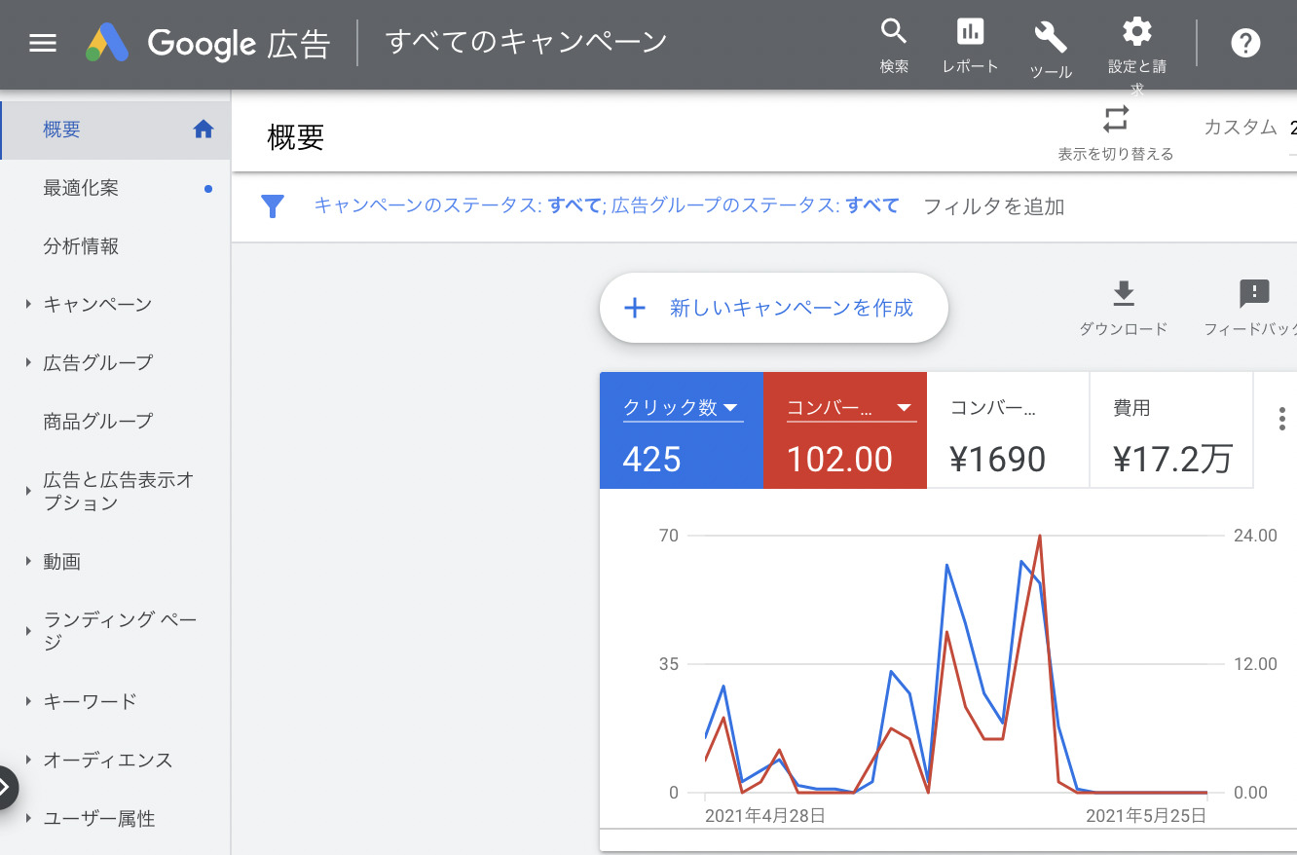Screen dimensions: 1297x855
Task: Open the scorecard three-dot more options
Action: click(x=1280, y=420)
